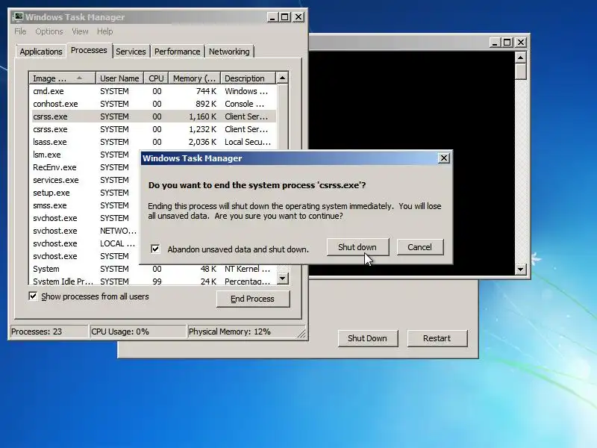Viewport: 597px width, 448px height.
Task: Toggle Show processes from all users
Action: pos(33,296)
